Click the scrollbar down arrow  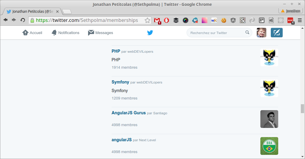click(302, 157)
